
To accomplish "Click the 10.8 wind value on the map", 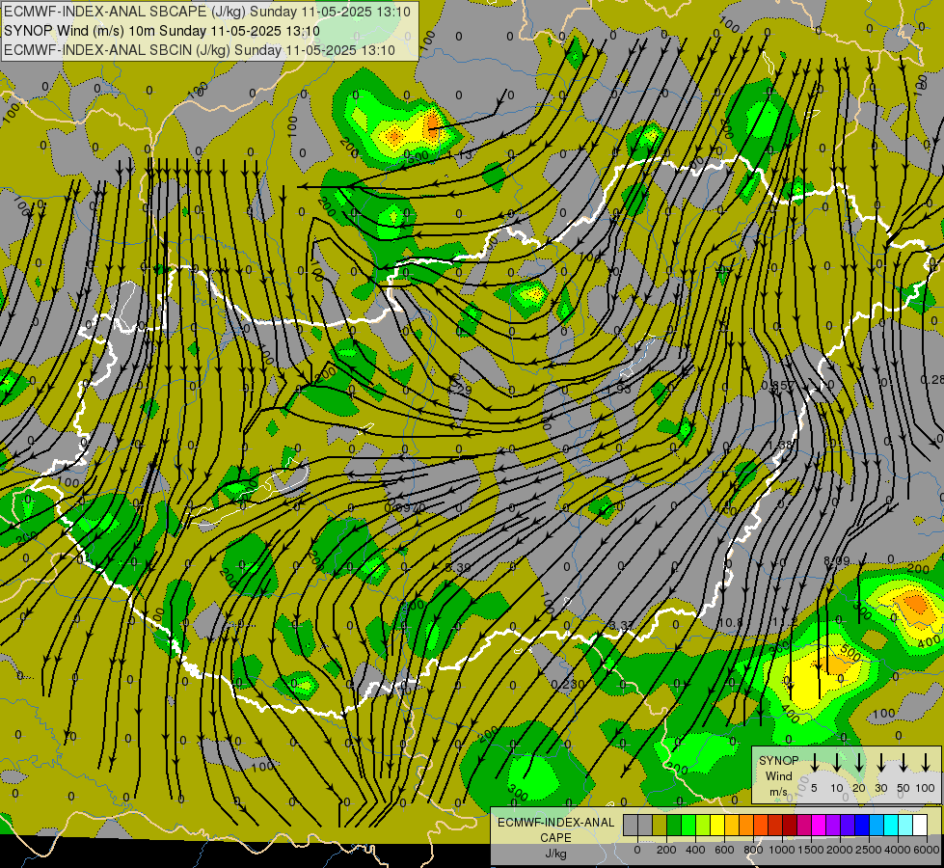I will pyautogui.click(x=730, y=622).
